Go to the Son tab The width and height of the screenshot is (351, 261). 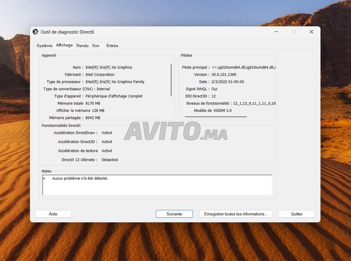(x=96, y=46)
